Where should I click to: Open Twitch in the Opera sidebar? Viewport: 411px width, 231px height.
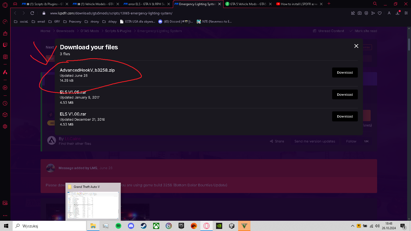click(5, 45)
